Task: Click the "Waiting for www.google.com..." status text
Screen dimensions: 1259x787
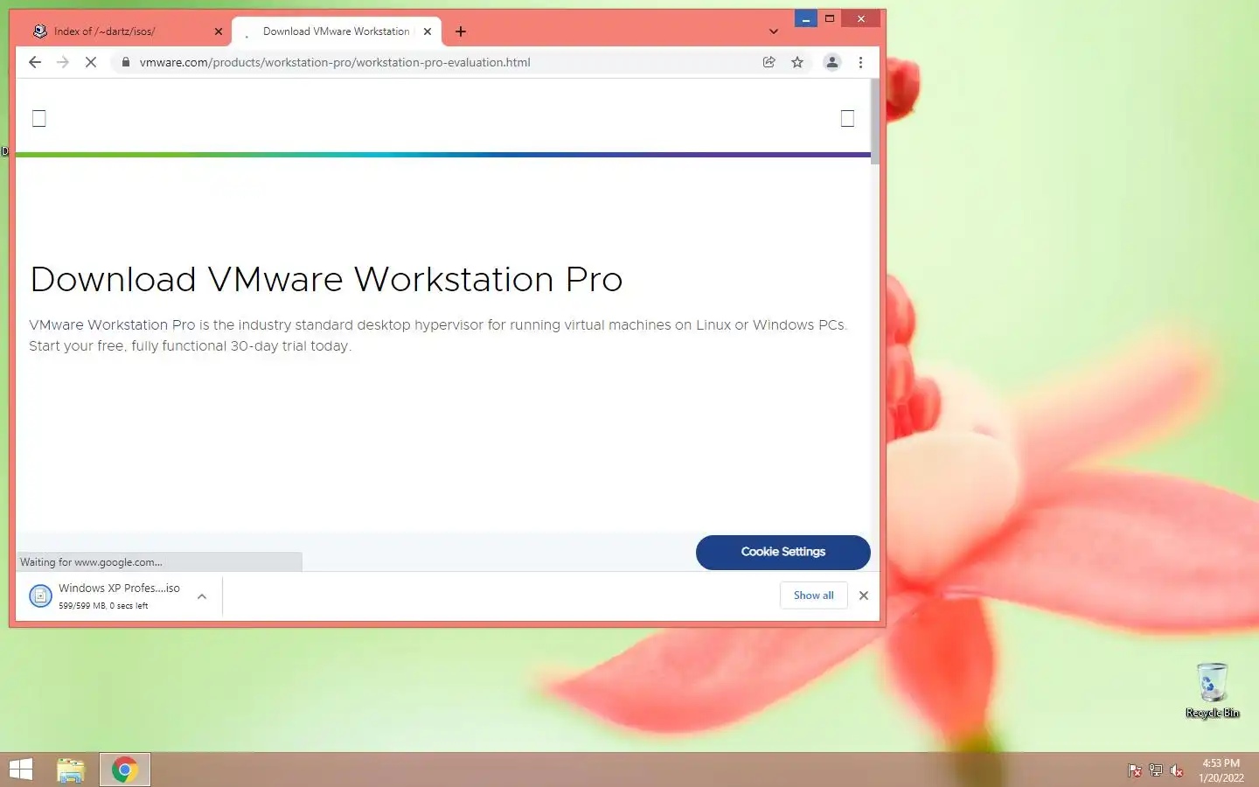Action: [x=91, y=562]
